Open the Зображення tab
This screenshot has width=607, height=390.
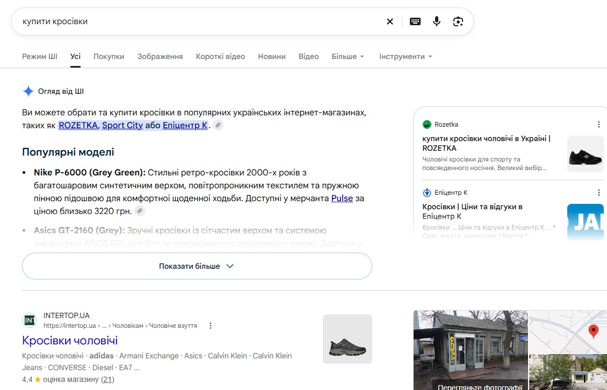coord(160,56)
